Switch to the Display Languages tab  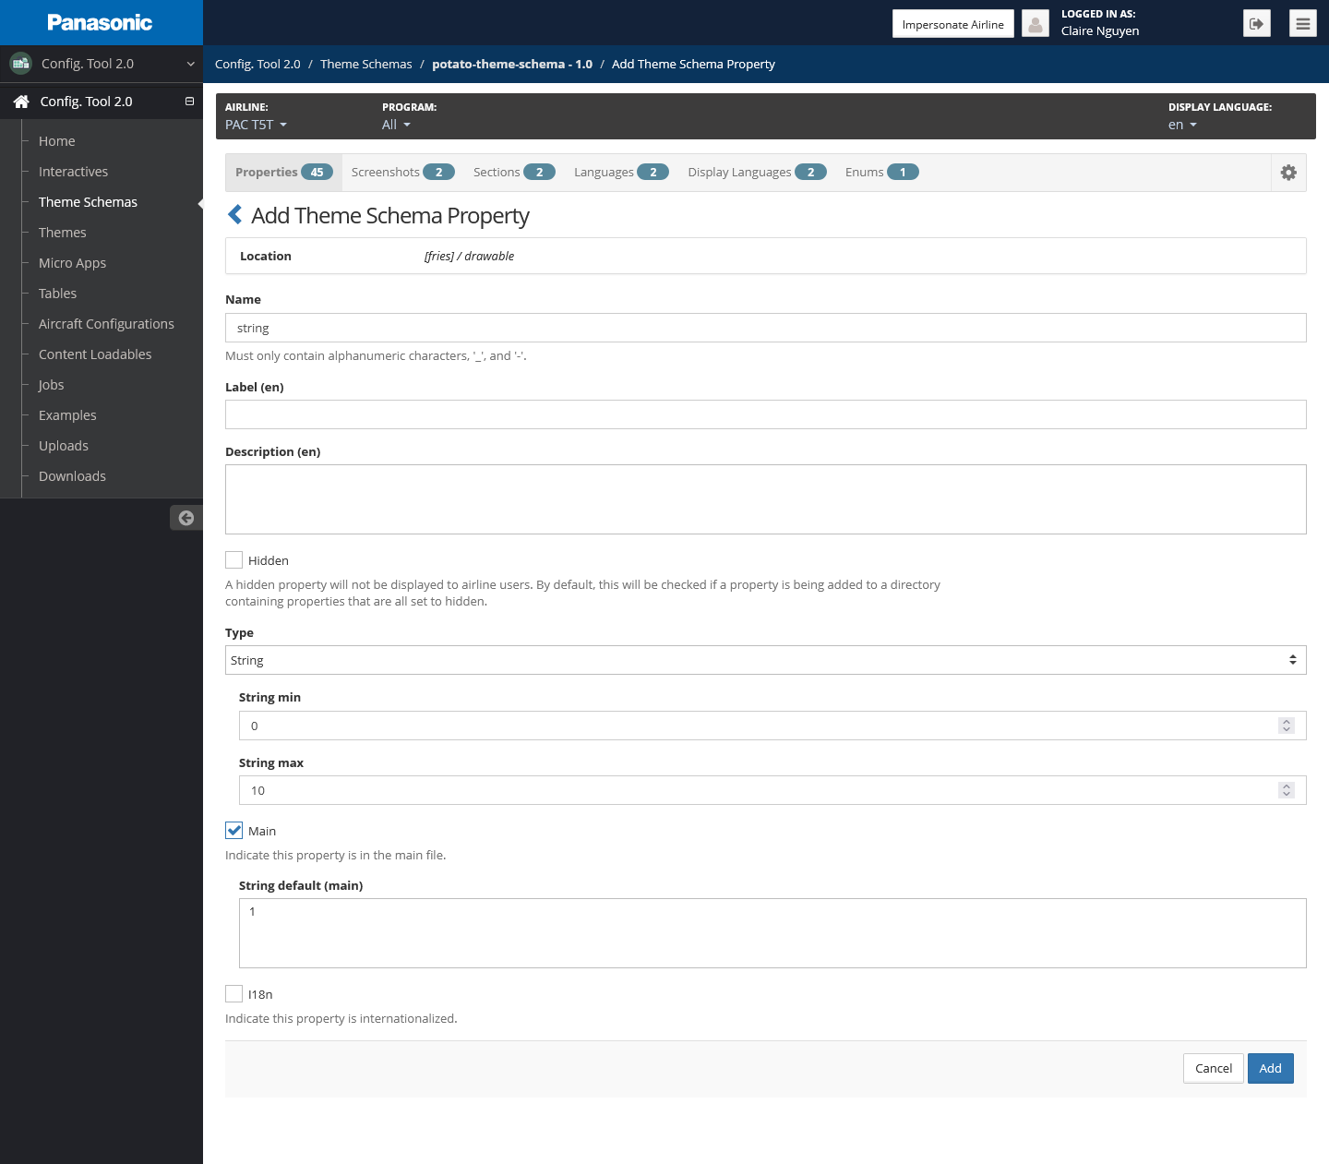coord(757,173)
